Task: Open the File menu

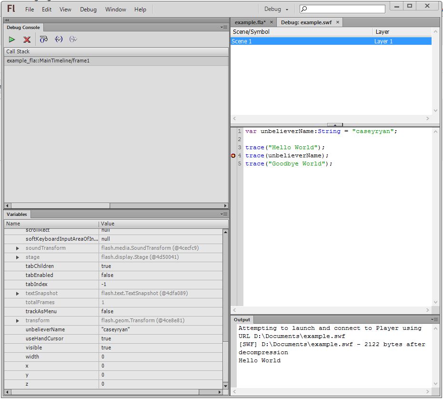Action: (30, 10)
